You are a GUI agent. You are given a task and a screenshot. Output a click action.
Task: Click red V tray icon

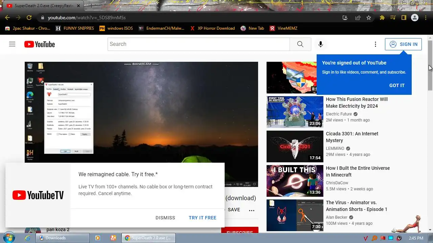click(x=366, y=238)
